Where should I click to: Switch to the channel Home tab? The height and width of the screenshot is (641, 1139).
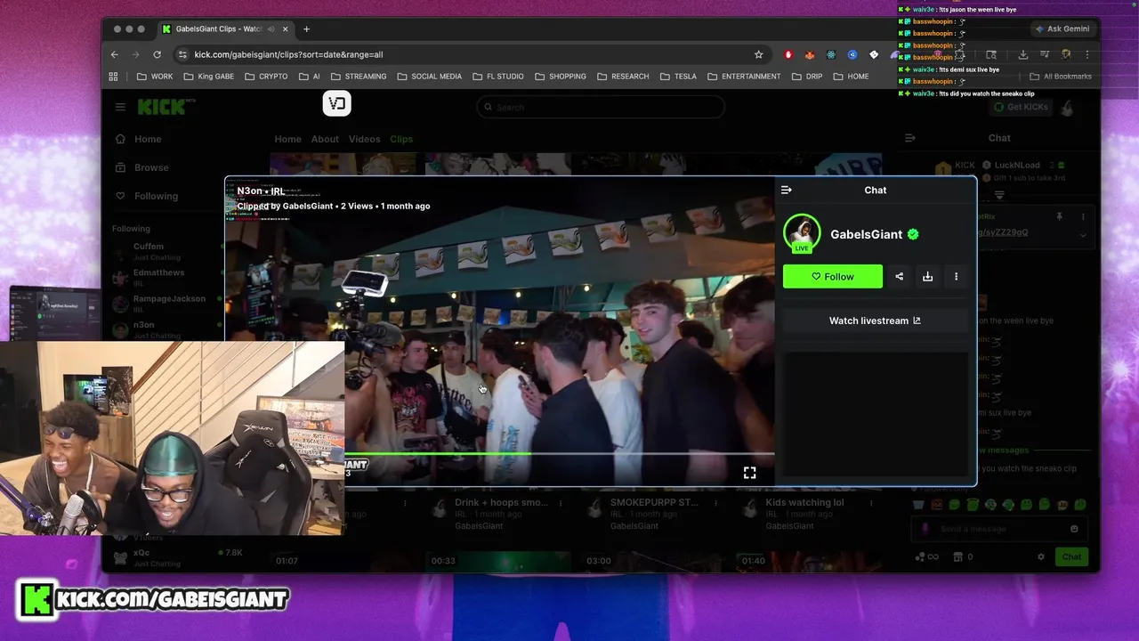pyautogui.click(x=287, y=139)
